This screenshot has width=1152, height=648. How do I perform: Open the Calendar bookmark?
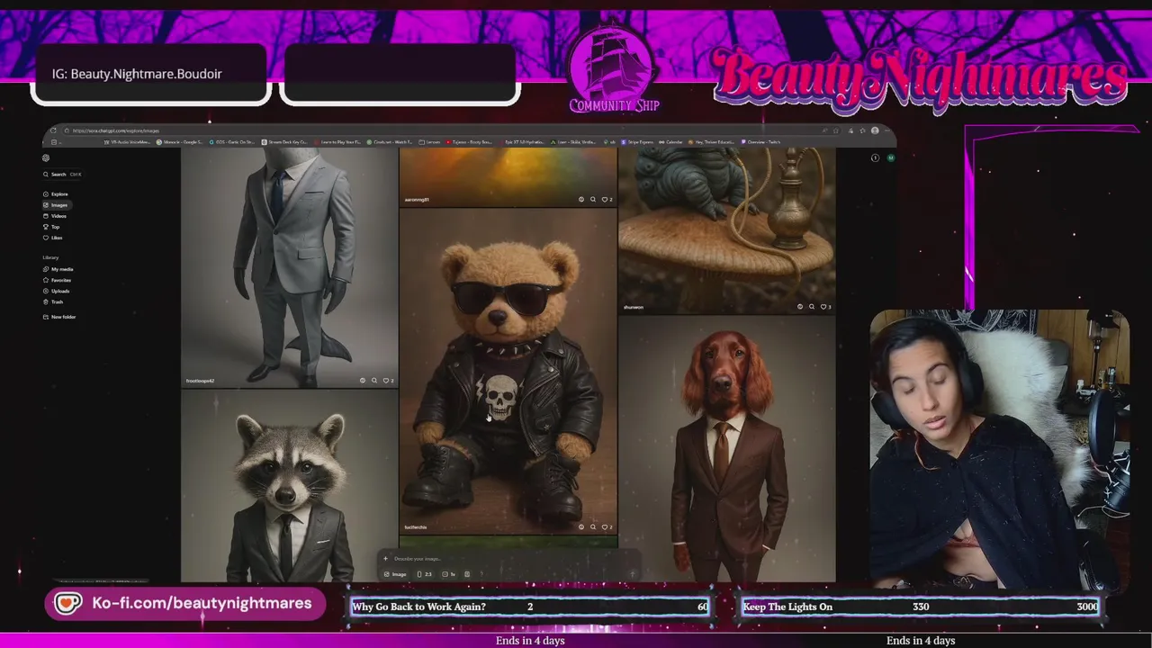point(670,142)
